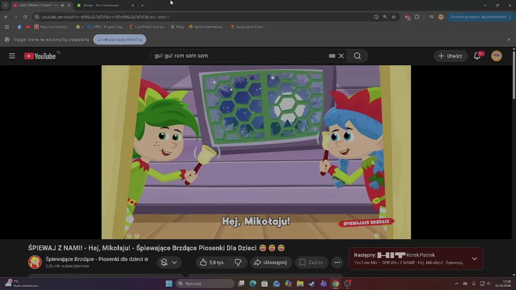Screen dimensions: 516x290
Task: Set Chrome as default browser button
Action: coord(119,39)
